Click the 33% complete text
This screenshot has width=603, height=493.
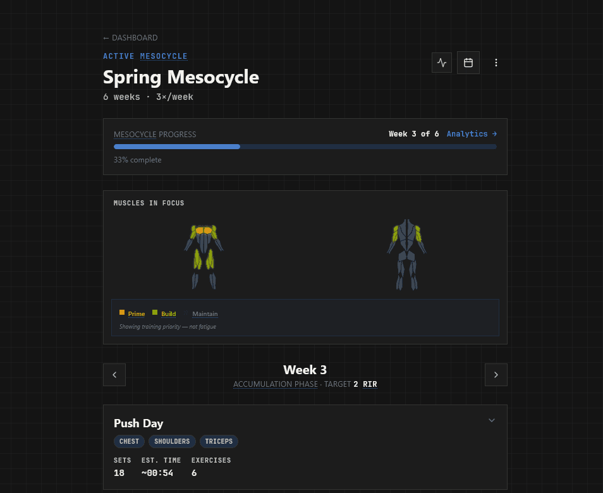(137, 159)
